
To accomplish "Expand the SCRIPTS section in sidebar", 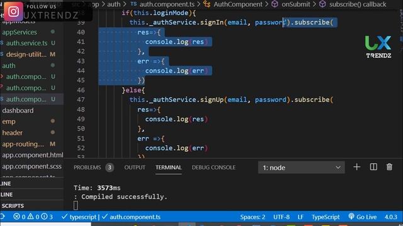I will (x=13, y=206).
